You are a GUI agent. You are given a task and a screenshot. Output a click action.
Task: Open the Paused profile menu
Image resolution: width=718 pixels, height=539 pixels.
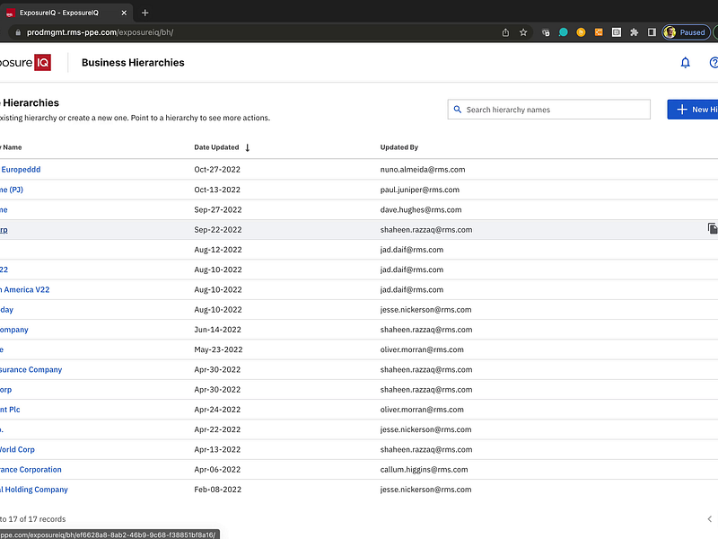pyautogui.click(x=685, y=32)
